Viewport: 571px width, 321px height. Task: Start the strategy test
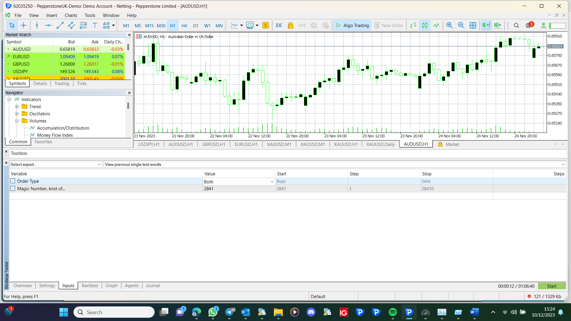point(552,286)
